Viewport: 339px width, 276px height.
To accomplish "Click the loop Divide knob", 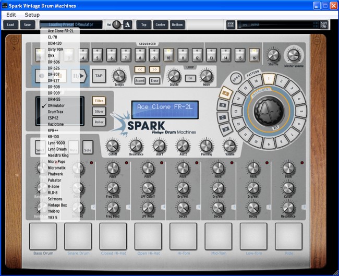I will coord(174,76).
